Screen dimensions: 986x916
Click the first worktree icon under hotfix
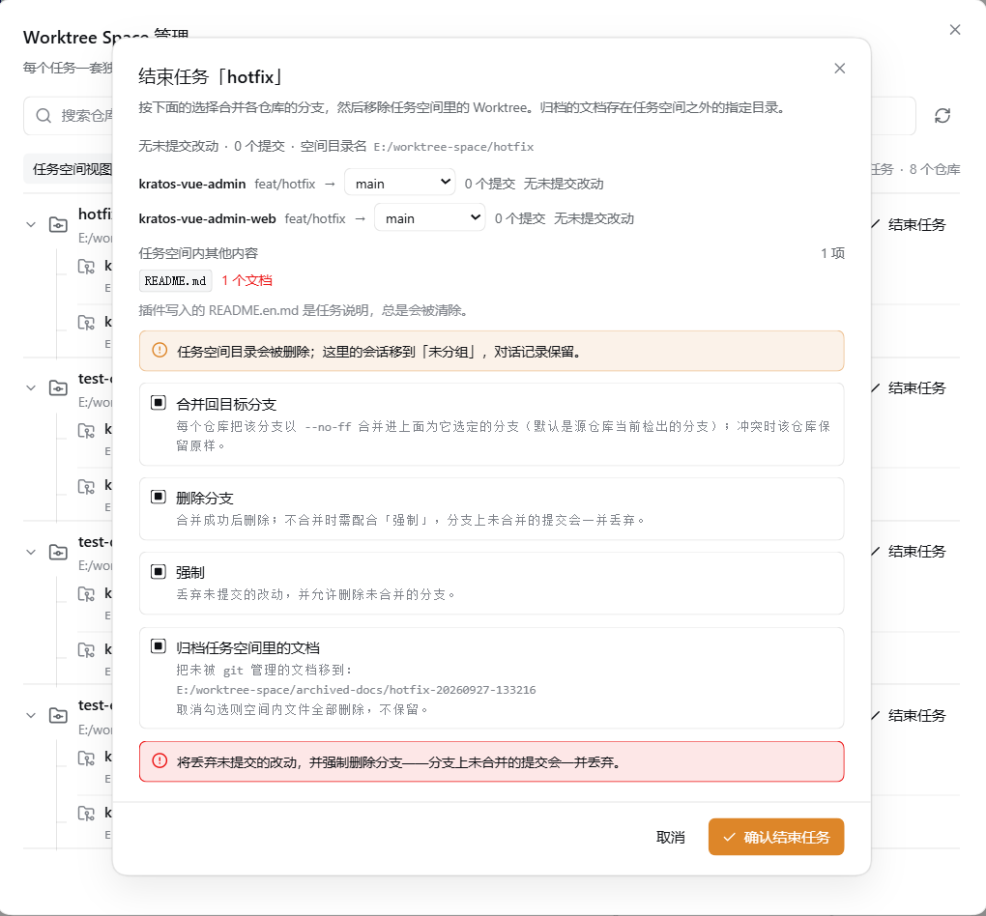click(x=86, y=267)
